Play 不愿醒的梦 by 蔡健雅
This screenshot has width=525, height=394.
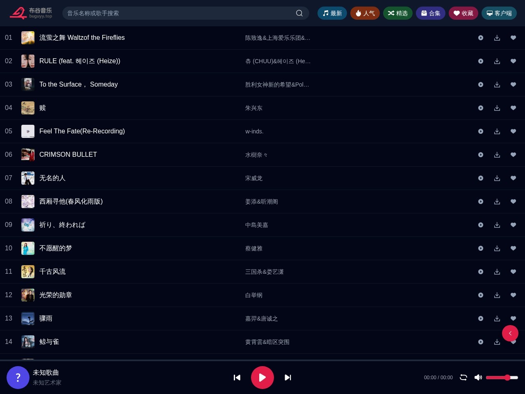pos(481,248)
